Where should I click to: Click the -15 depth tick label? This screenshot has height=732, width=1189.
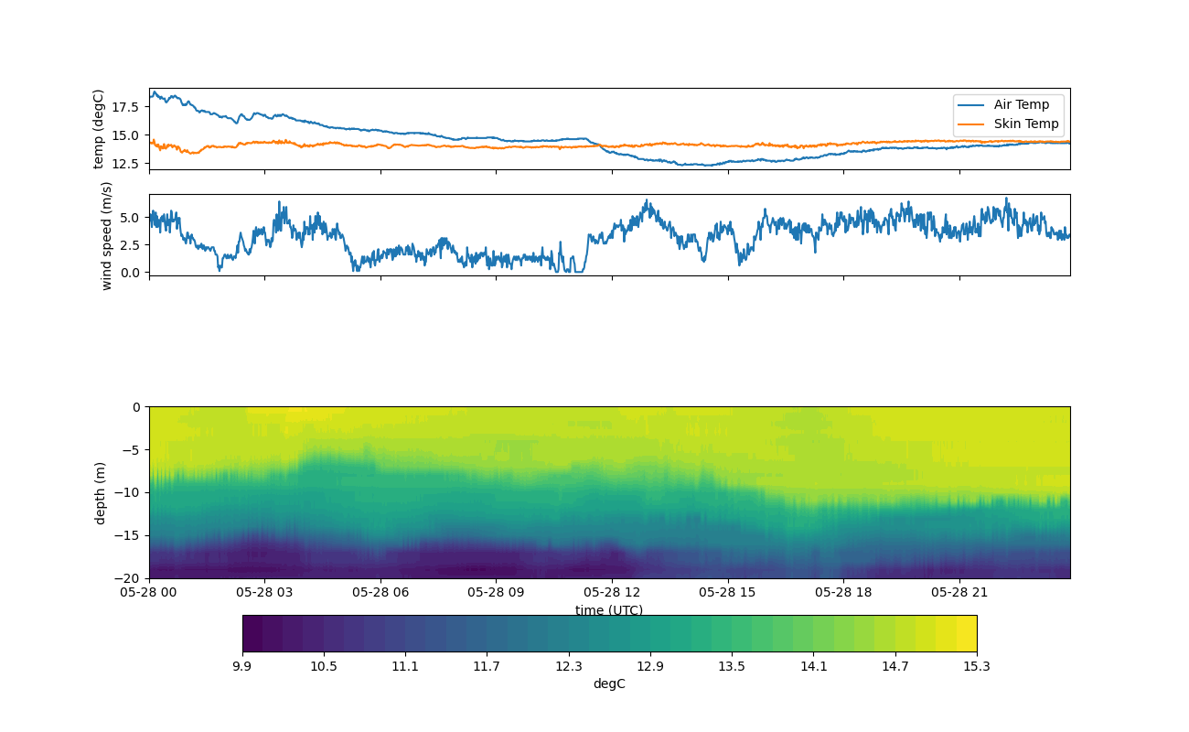tap(129, 535)
